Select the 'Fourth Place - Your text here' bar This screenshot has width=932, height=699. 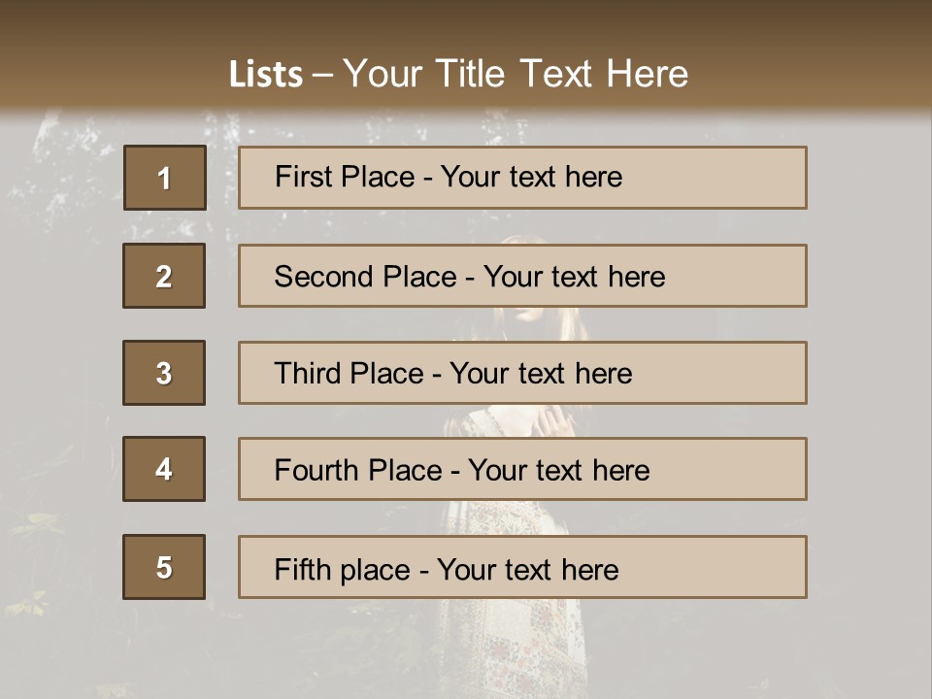pos(522,469)
